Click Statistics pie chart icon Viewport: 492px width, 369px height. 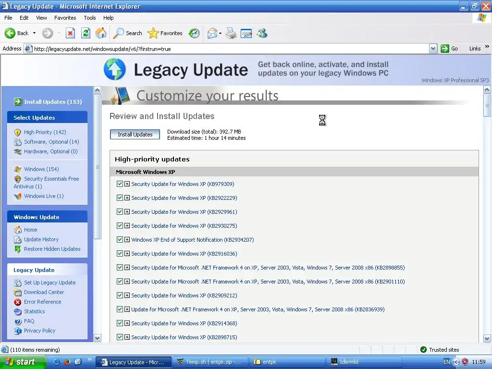point(18,311)
